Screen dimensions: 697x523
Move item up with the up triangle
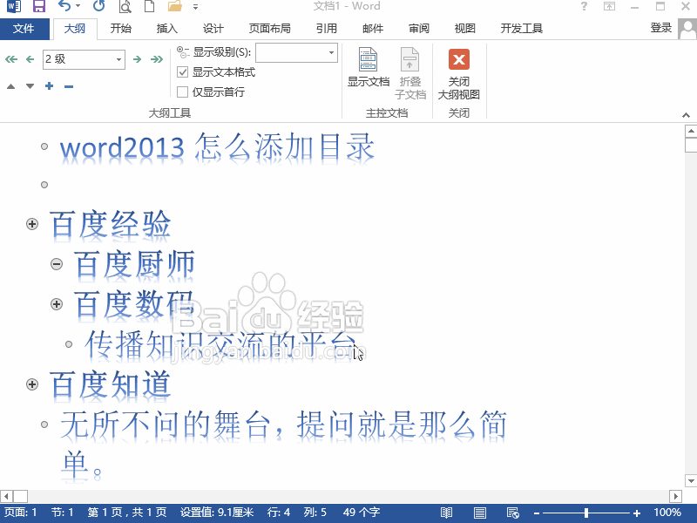tap(11, 86)
